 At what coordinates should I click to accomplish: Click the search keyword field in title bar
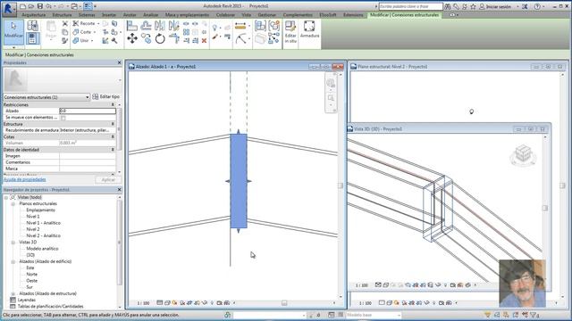[x=411, y=6]
